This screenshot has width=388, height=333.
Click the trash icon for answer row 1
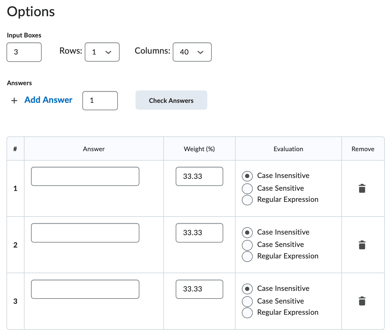363,188
